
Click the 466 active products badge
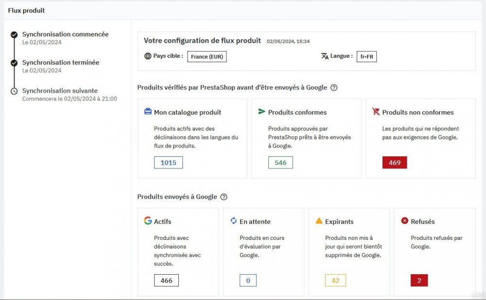tap(166, 280)
